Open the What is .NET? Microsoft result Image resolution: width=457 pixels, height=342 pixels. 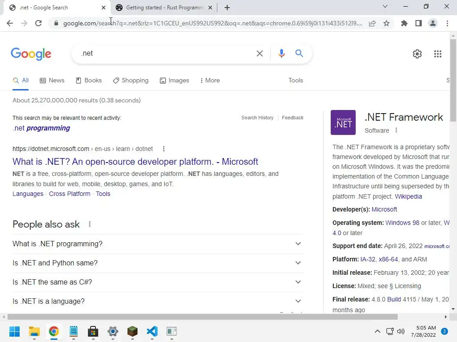pyautogui.click(x=135, y=162)
